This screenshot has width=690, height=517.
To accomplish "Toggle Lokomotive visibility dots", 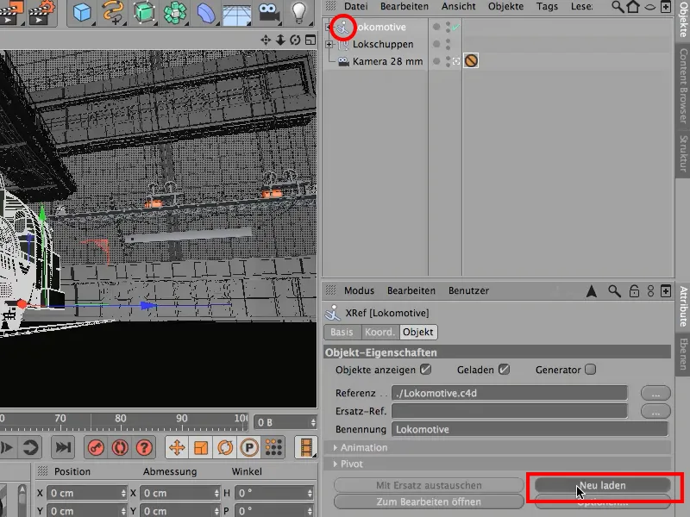I will (448, 27).
